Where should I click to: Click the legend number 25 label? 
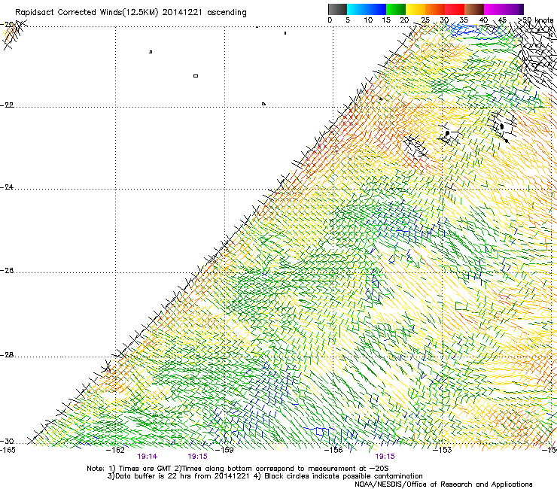coord(425,20)
